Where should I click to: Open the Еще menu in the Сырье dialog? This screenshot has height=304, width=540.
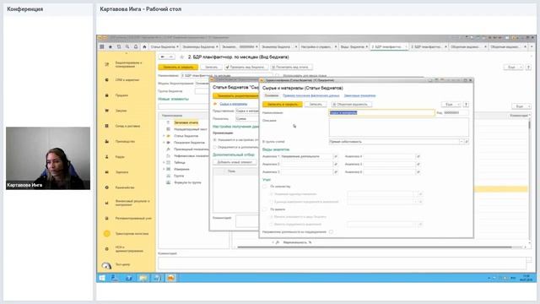click(451, 105)
